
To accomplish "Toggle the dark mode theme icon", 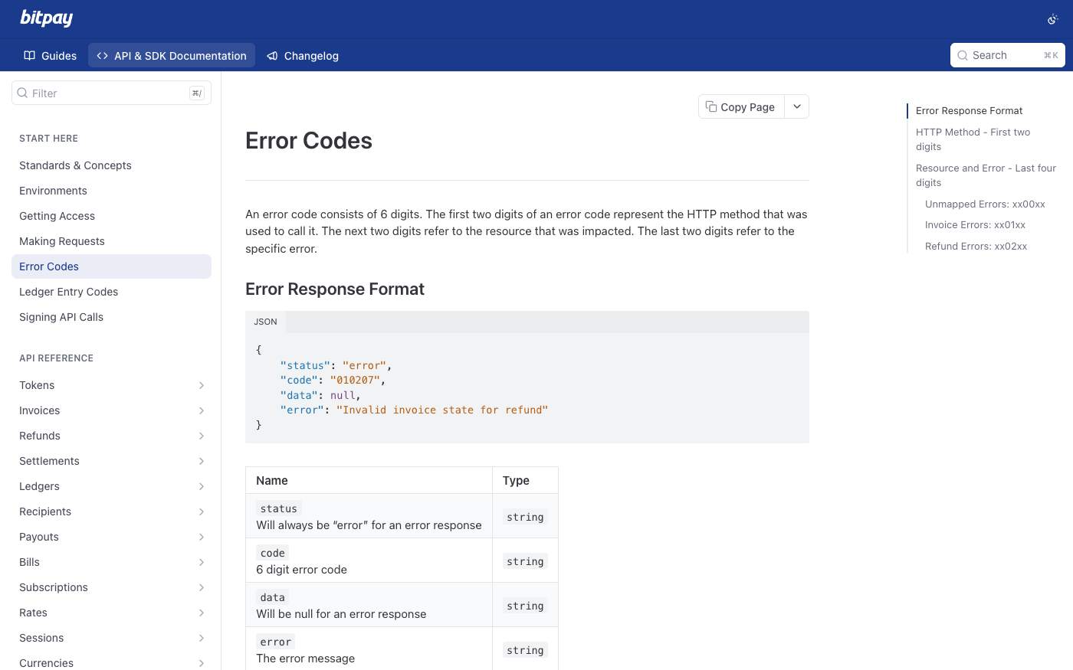I will point(1053,19).
